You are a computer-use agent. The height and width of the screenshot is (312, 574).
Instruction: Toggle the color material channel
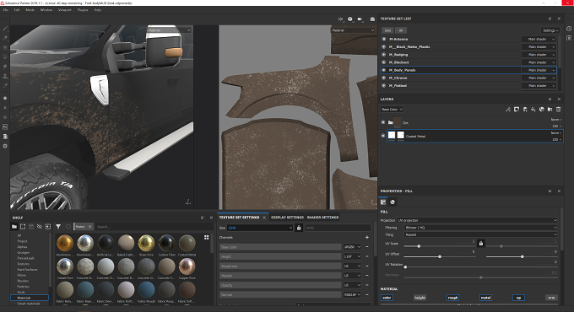point(387,298)
